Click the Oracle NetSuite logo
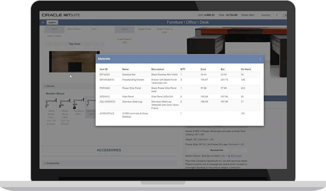Viewport: 326px width, 191px height. click(x=61, y=15)
